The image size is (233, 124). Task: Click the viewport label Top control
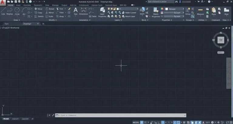click(x=5, y=28)
